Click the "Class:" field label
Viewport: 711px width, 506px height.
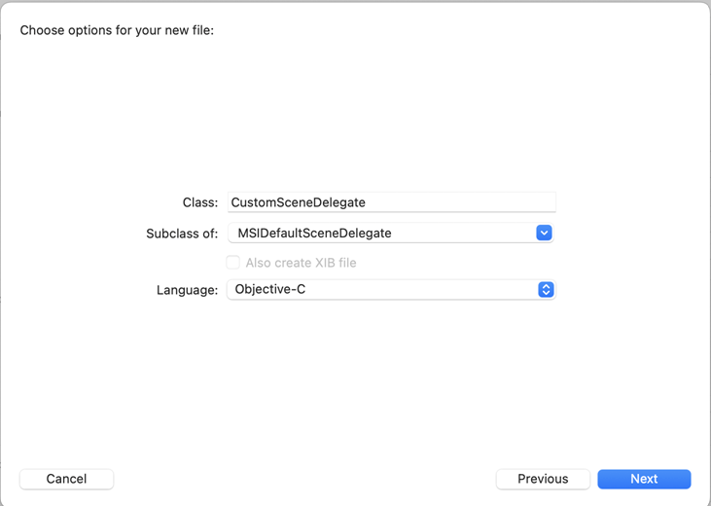tap(199, 202)
